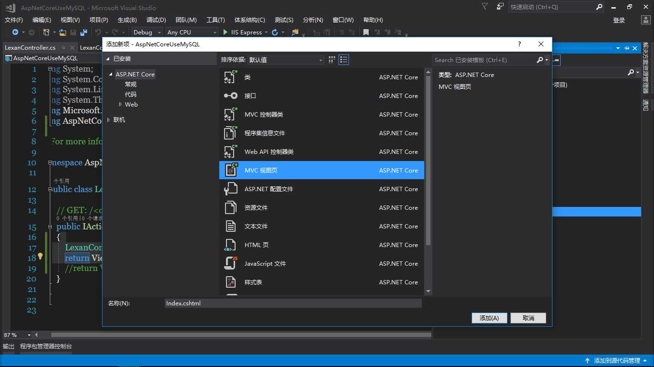Select the 样式表 template icon
Viewport: 654px width, 367px height.
231,282
